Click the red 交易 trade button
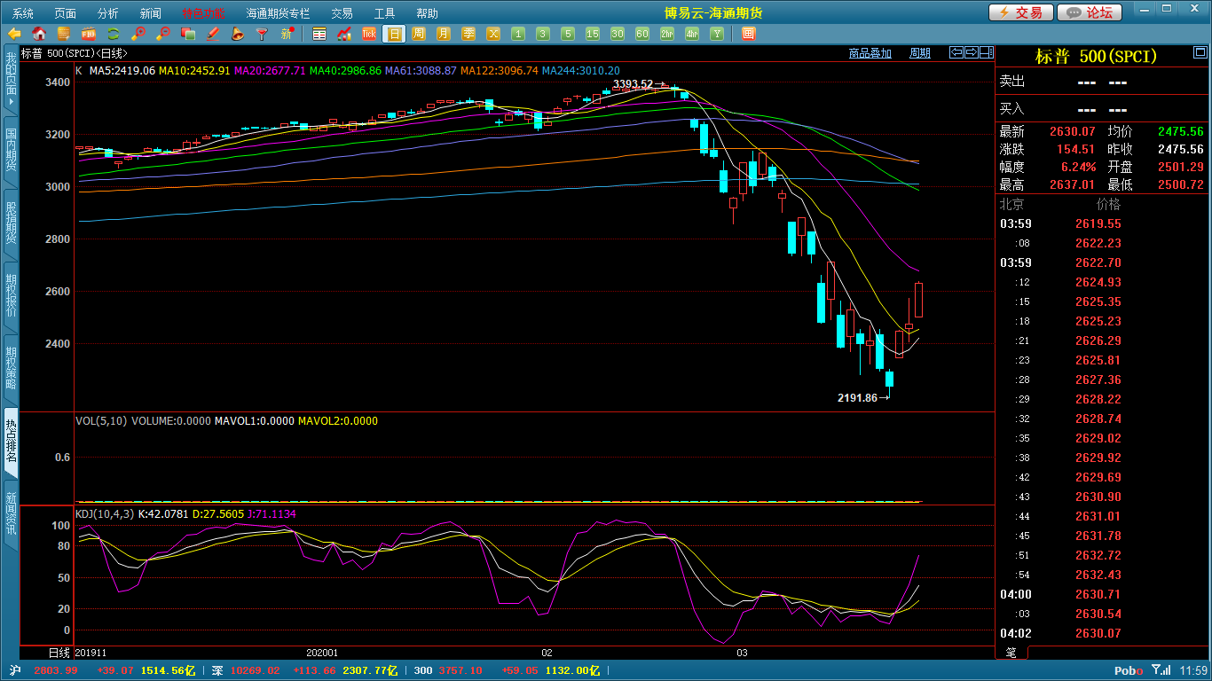1212x681 pixels. pyautogui.click(x=1021, y=12)
